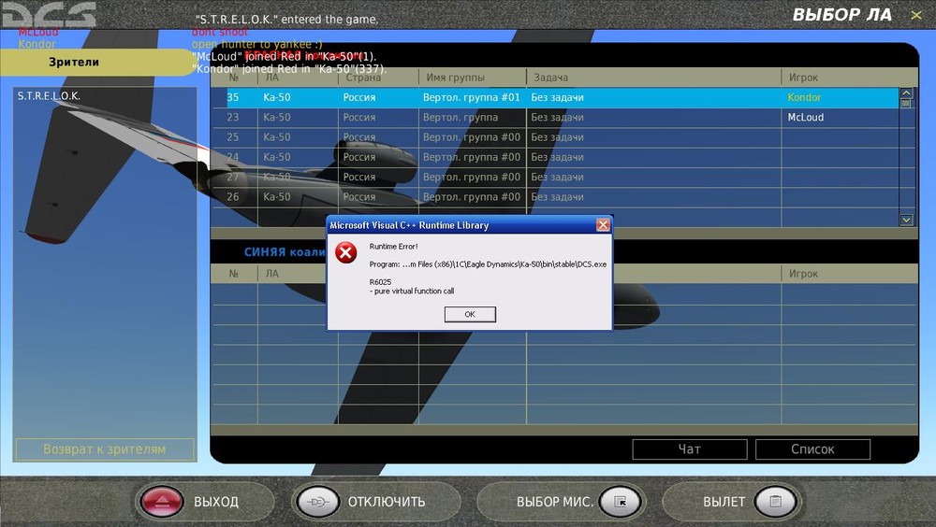Select Ka-50 row number 26
The height and width of the screenshot is (527, 936).
point(555,197)
